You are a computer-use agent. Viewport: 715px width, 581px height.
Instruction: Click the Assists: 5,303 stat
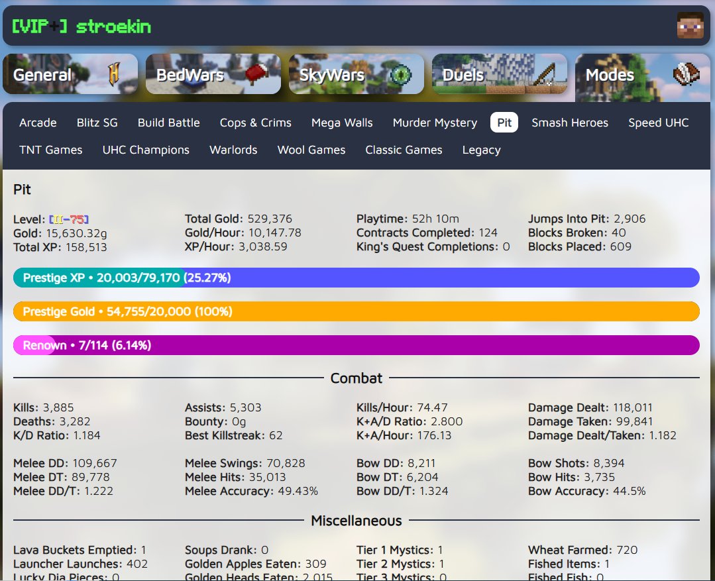click(x=223, y=407)
